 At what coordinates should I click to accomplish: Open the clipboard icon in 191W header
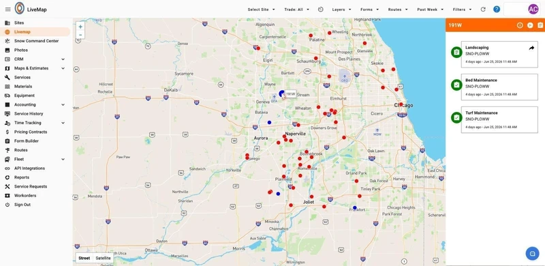(540, 25)
